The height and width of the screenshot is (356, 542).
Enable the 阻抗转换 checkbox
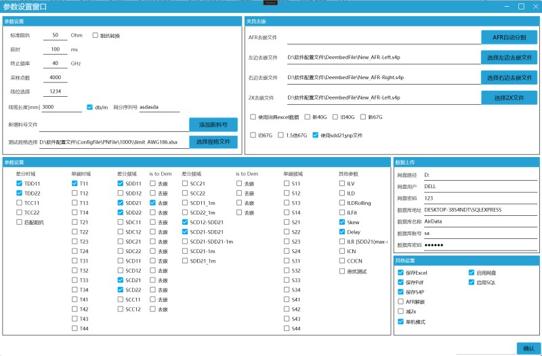coord(96,35)
